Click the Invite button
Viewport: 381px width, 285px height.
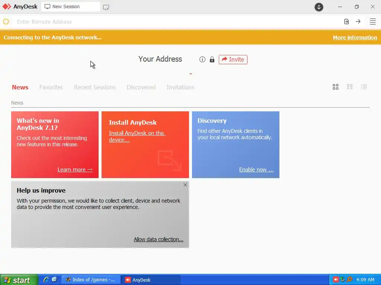point(233,59)
